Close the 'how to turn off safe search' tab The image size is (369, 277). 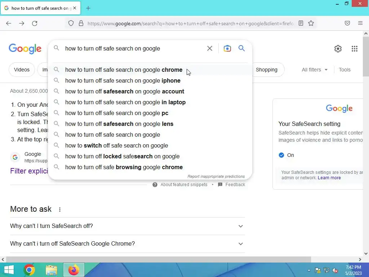pos(75,8)
